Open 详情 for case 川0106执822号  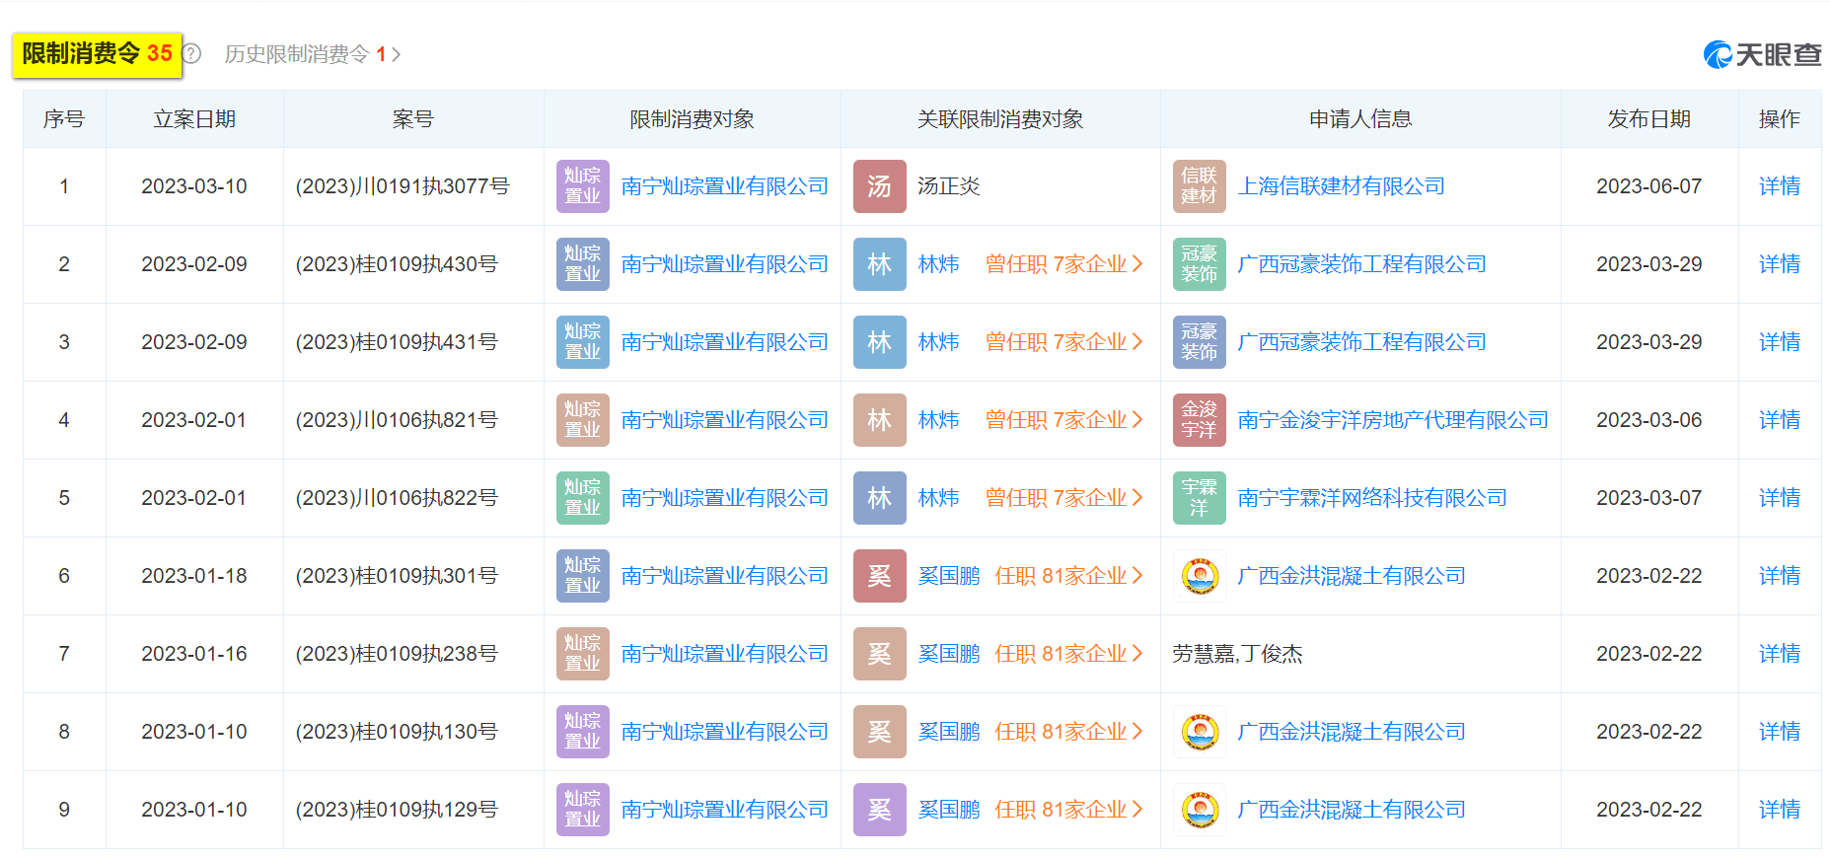pos(1780,498)
